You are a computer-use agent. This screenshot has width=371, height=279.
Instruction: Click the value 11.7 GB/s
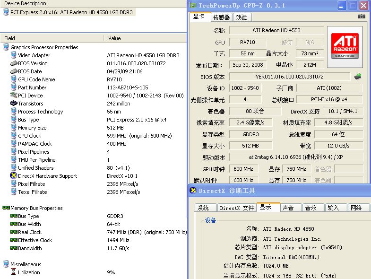[x=118, y=248]
